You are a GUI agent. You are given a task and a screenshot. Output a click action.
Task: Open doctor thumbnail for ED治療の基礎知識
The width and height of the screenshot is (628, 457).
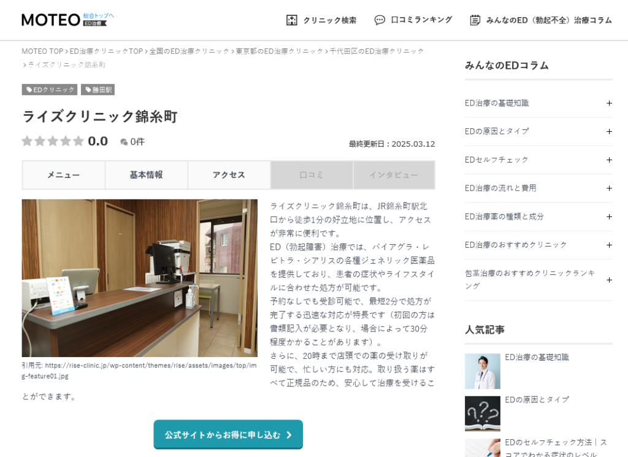[x=483, y=371]
